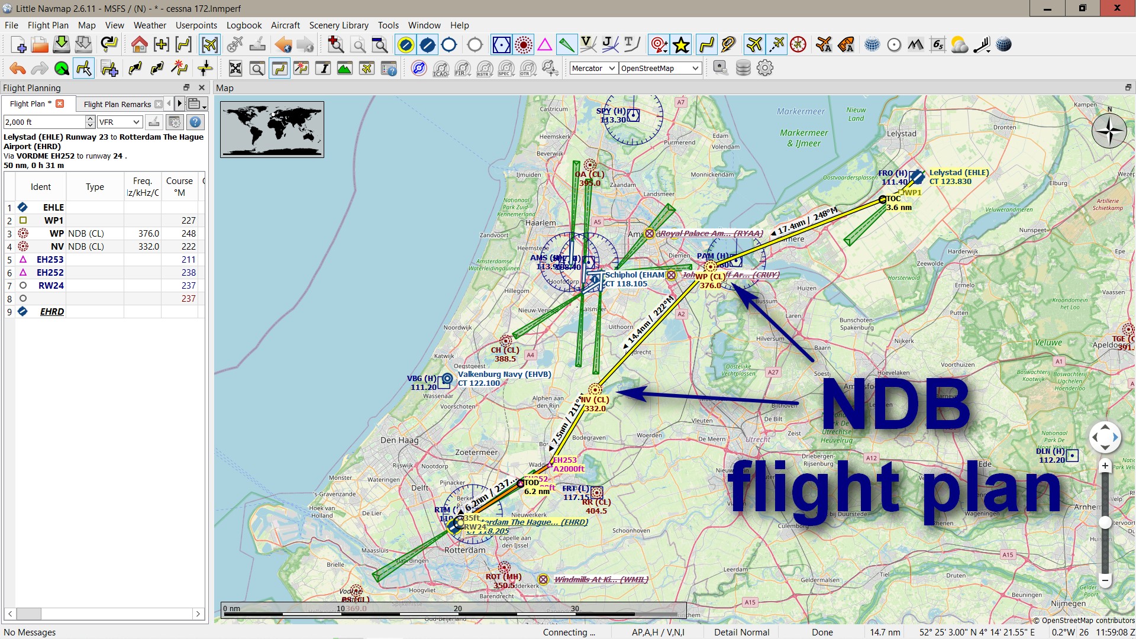Click the map zoom slider handle

tap(1105, 522)
